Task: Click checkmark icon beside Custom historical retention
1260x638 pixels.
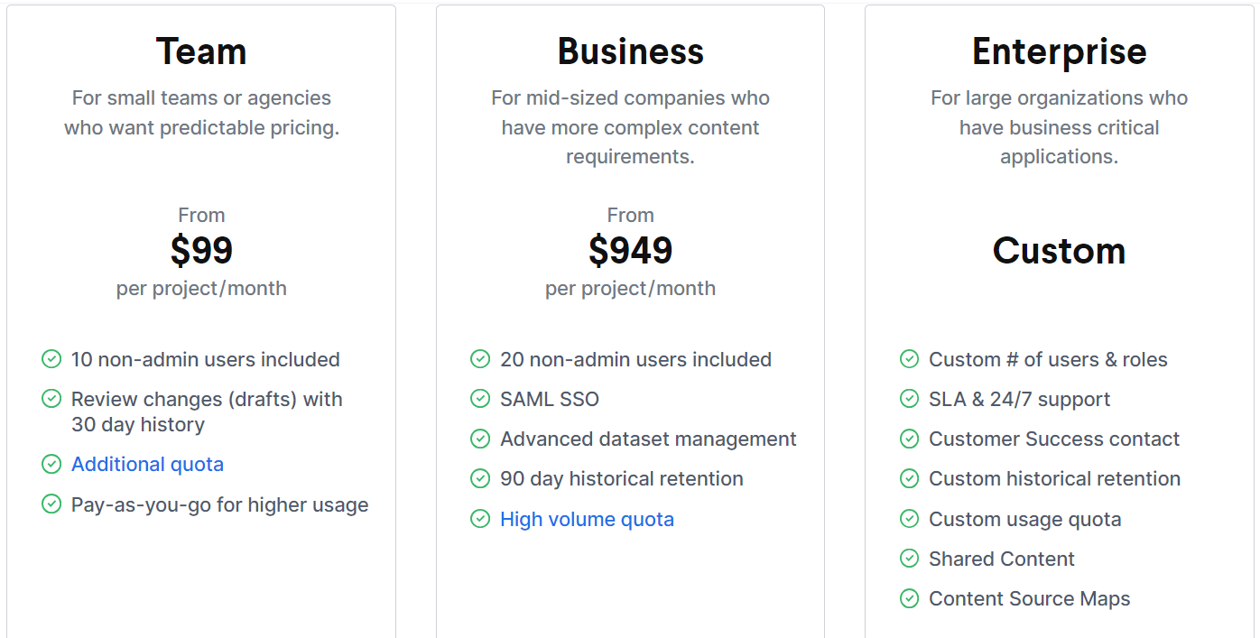Action: click(909, 478)
